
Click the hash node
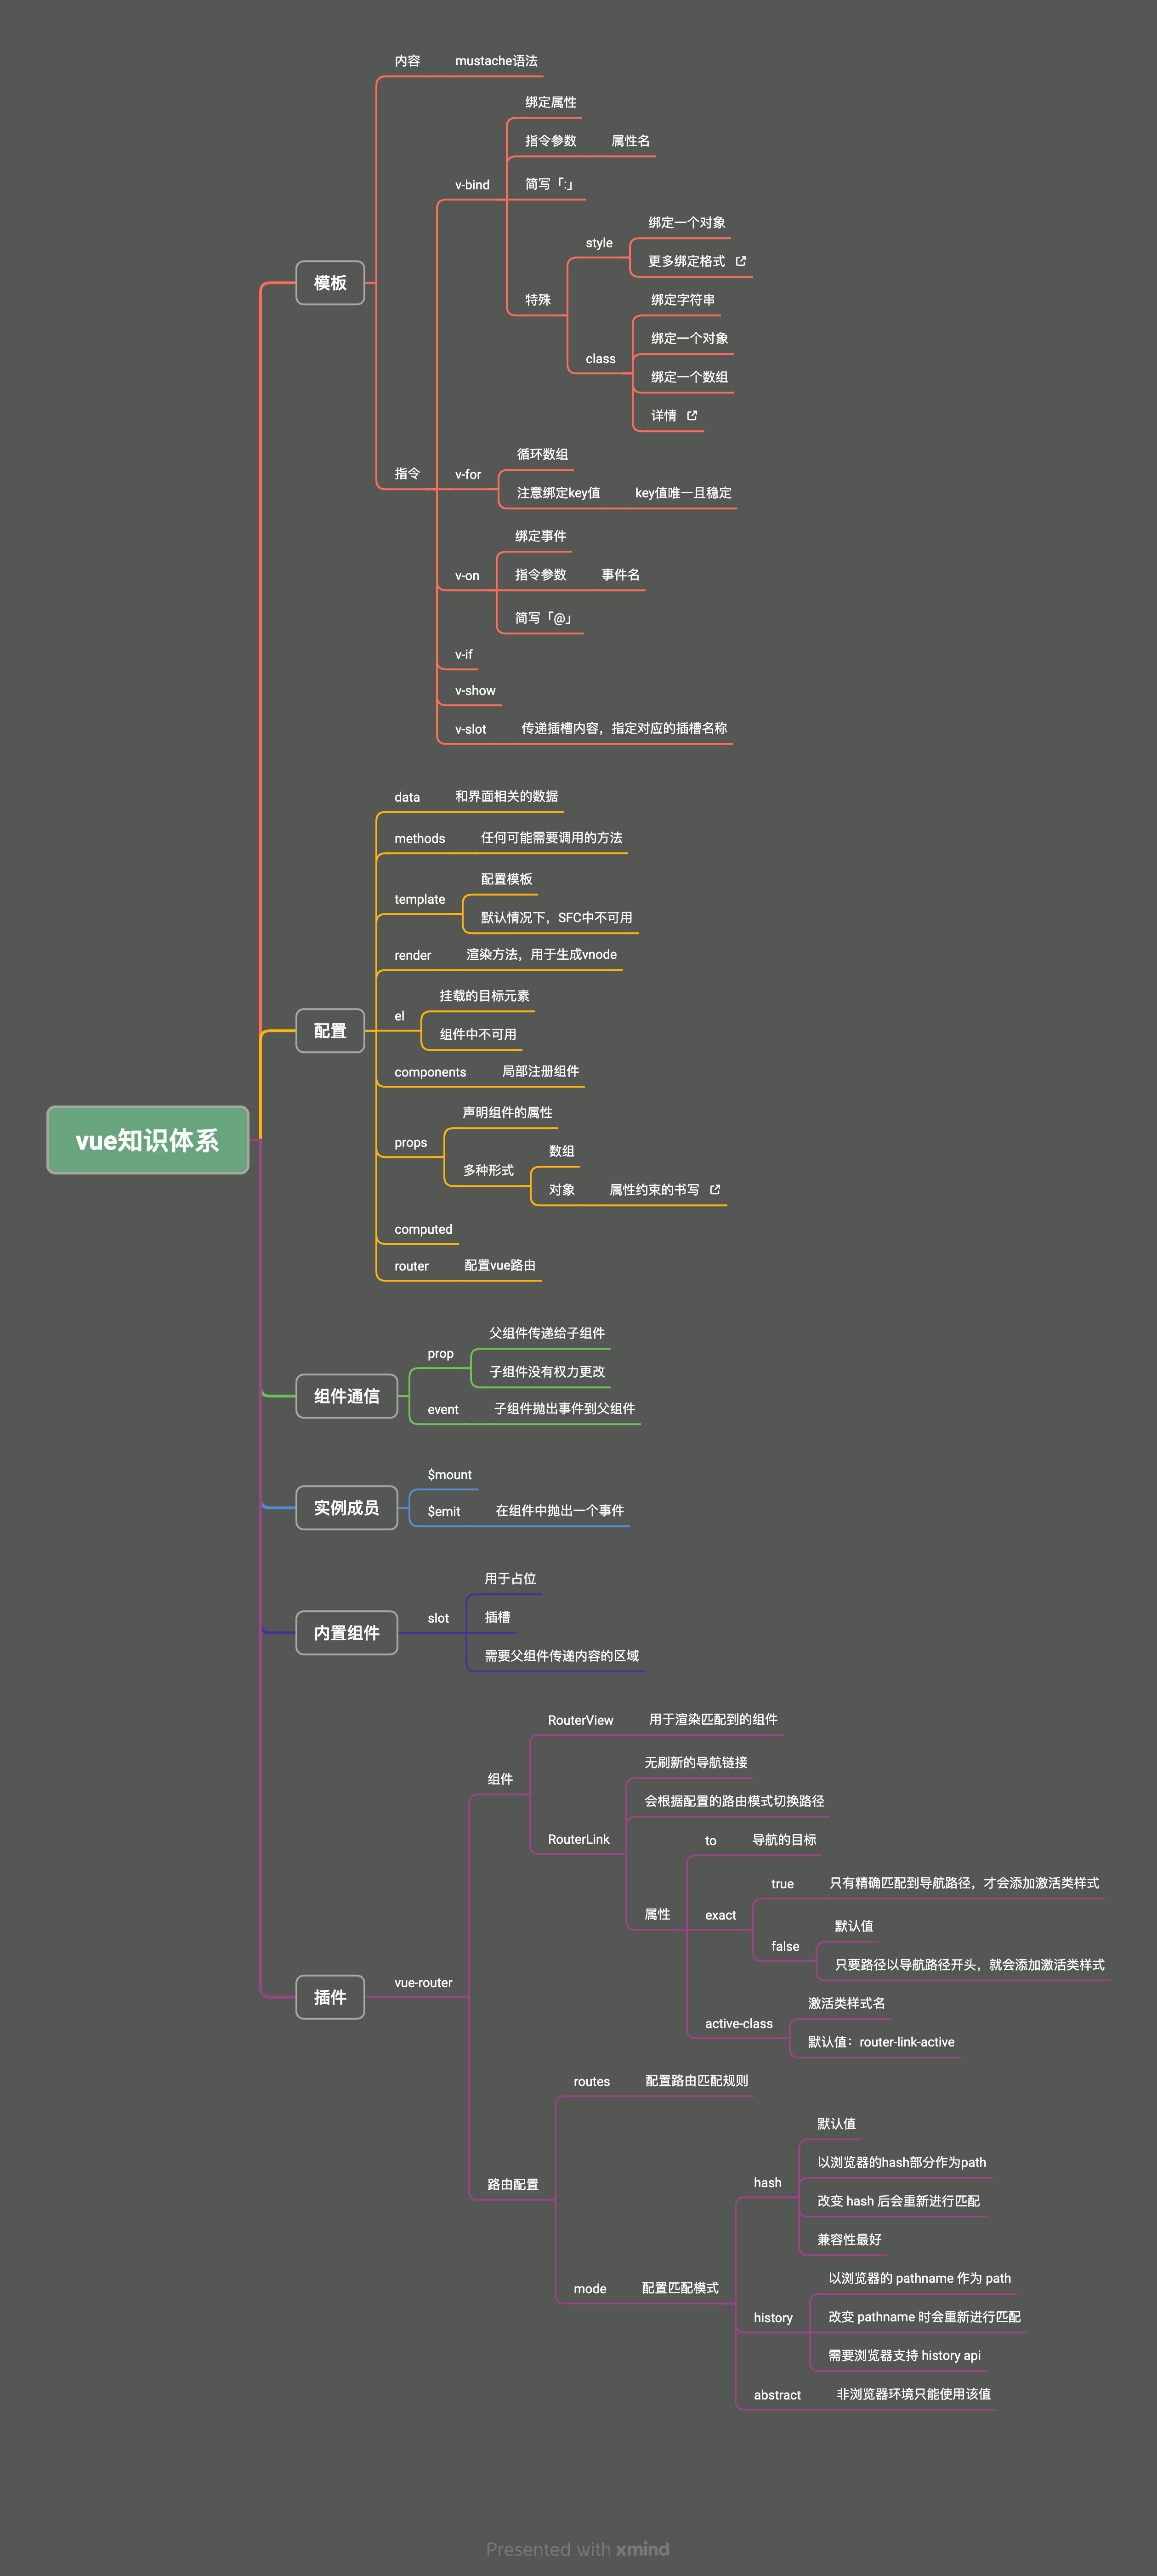point(768,2183)
